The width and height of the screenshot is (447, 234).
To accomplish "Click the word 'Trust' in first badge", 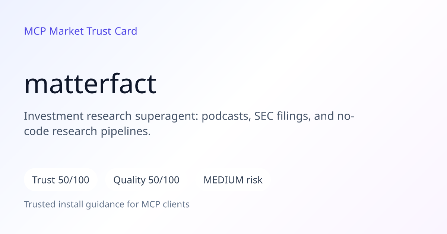I will 44,180.
